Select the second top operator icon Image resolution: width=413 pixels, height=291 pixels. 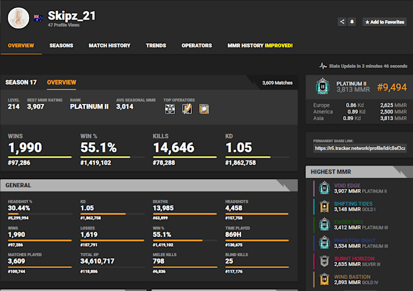point(187,109)
